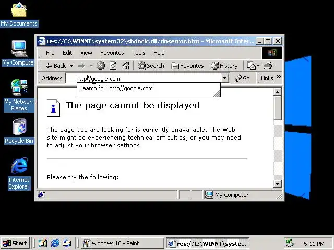Click the scrollbar up arrow
The image size is (334, 250).
point(277,92)
